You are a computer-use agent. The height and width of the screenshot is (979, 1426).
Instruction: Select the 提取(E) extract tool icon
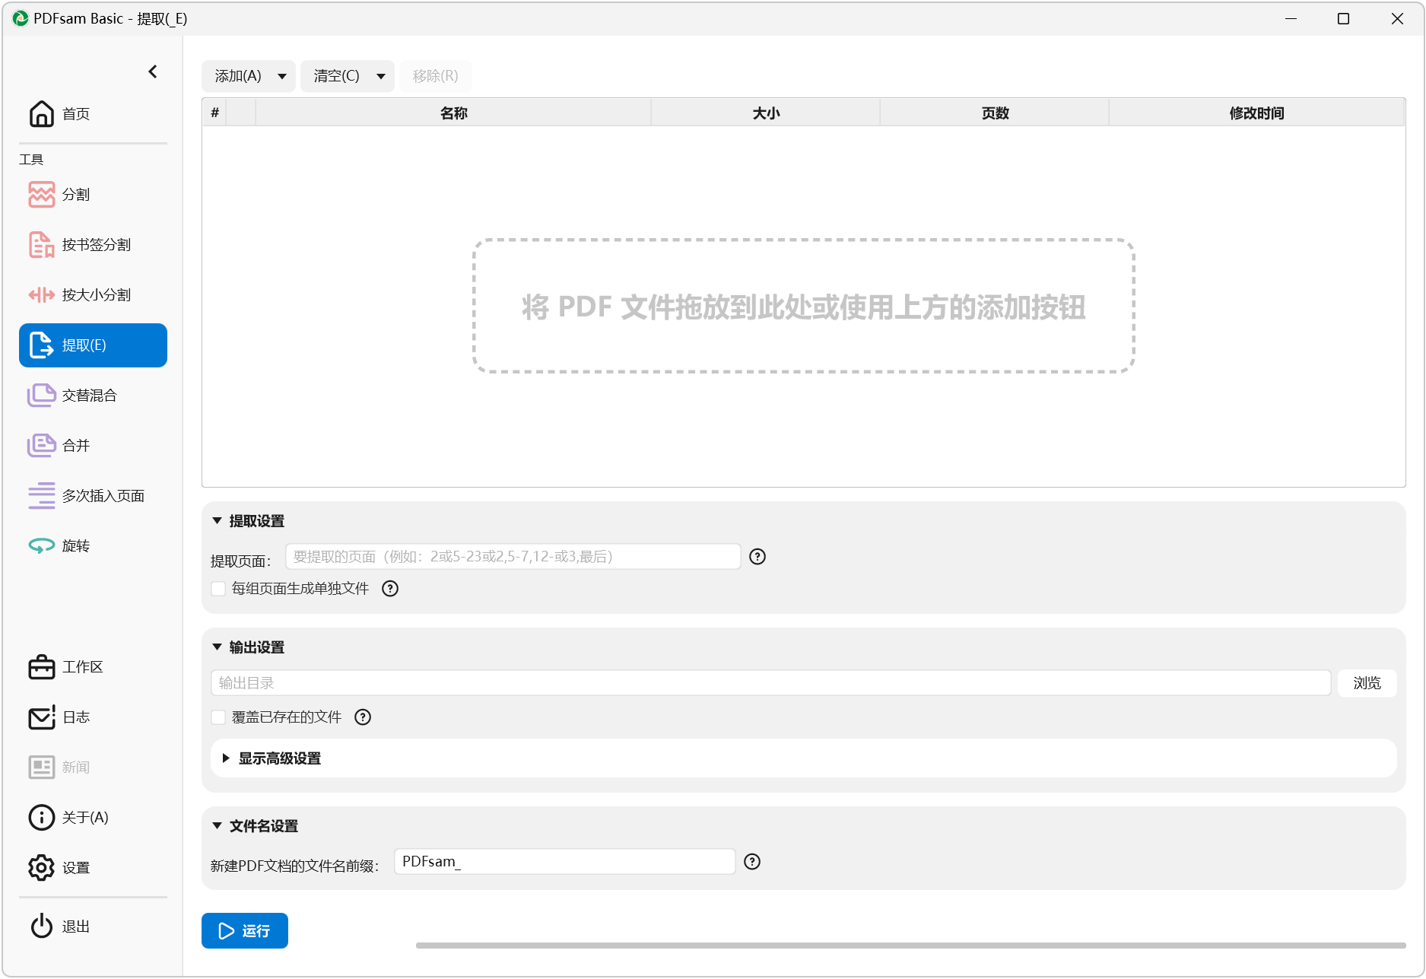pyautogui.click(x=42, y=345)
